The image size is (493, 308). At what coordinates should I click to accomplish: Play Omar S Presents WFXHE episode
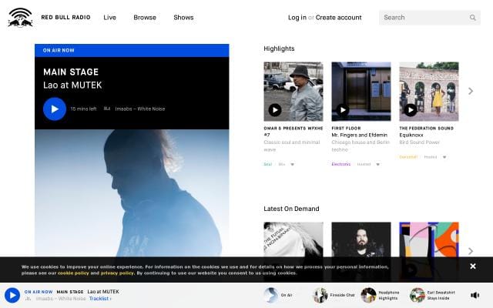[275, 110]
